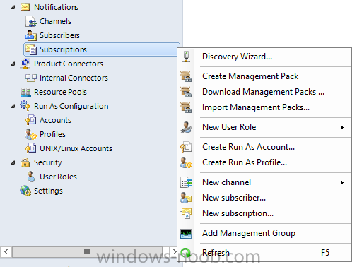Collapse the Run As Configuration node

click(13, 107)
